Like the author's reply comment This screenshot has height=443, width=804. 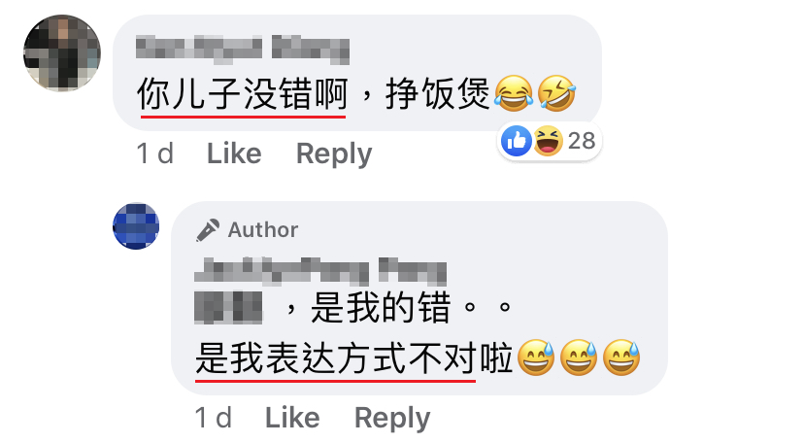(x=292, y=418)
